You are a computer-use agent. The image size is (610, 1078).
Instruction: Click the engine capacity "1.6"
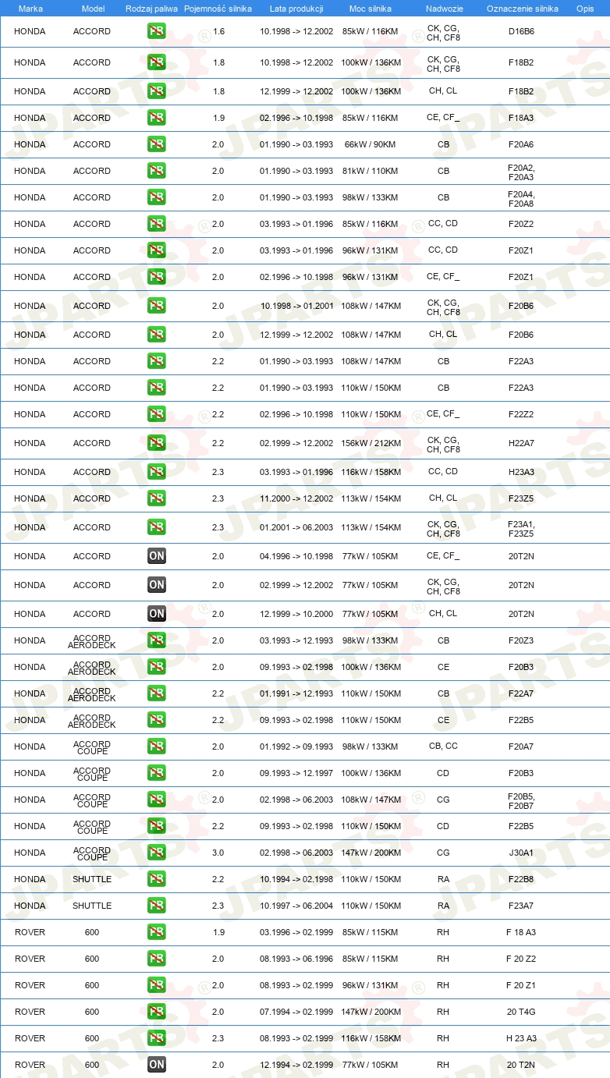pyautogui.click(x=218, y=32)
